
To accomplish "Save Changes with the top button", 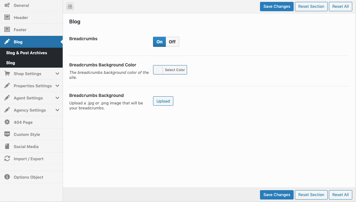I will pos(277,6).
